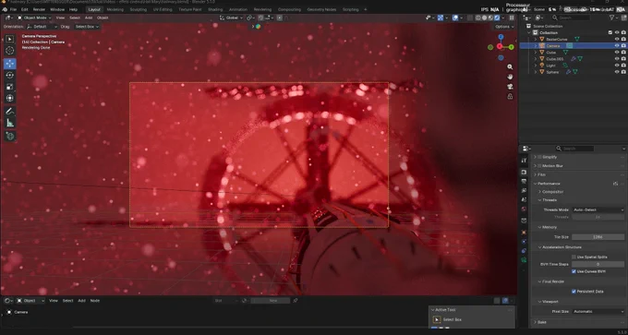The width and height of the screenshot is (628, 335).
Task: Open the Object Data camera properties tab
Action: (x=524, y=259)
